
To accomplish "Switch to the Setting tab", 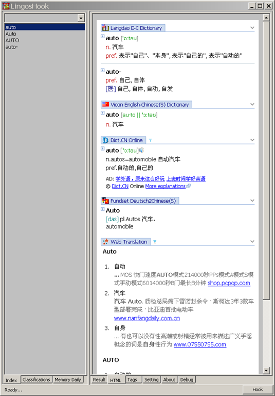I will [x=151, y=379].
